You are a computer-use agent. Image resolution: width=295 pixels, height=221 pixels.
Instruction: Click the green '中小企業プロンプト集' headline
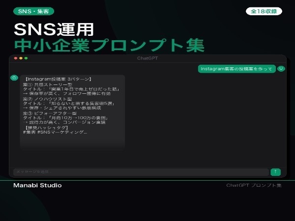[109, 45]
